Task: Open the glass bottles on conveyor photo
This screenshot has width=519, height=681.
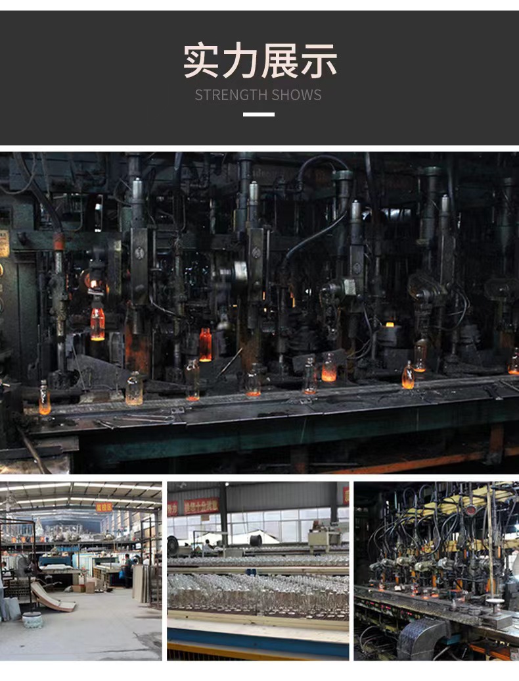Action: click(258, 570)
